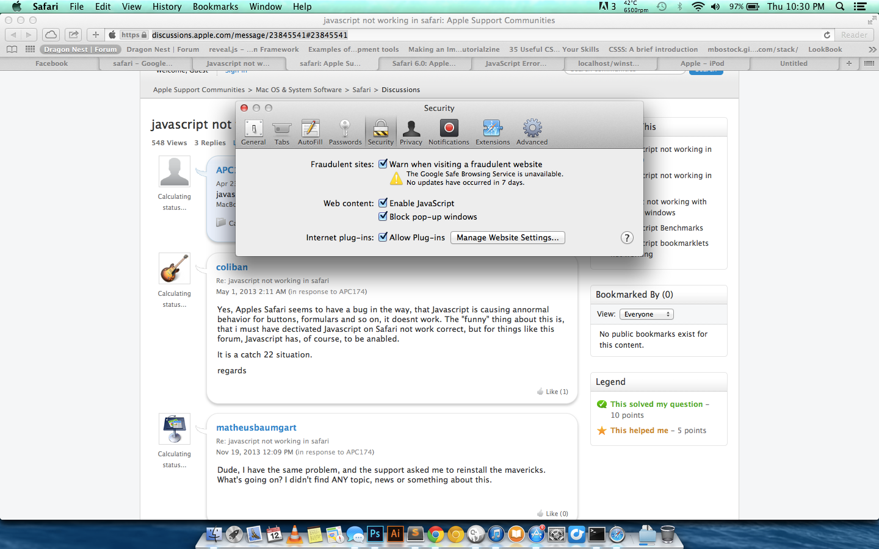
Task: Open the reveal.js bookmark in the bar
Action: (x=254, y=49)
